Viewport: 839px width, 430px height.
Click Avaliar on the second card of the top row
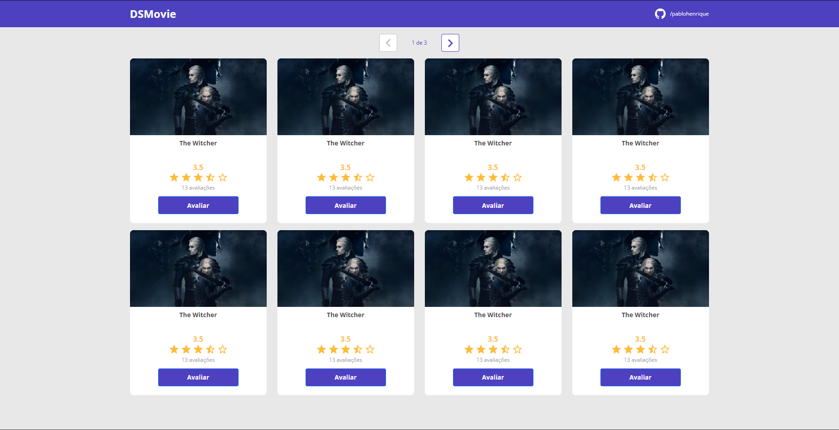pyautogui.click(x=345, y=205)
